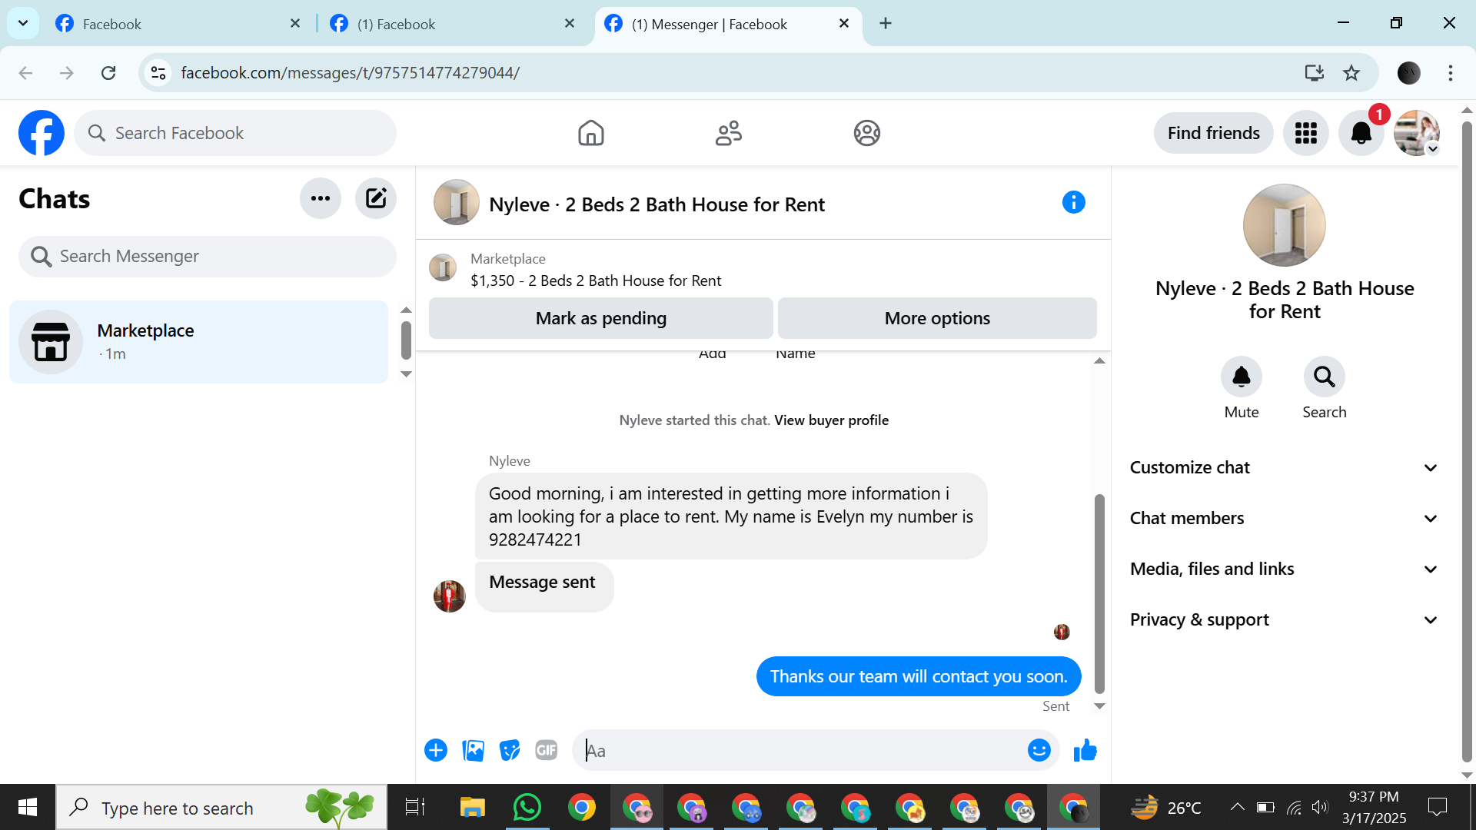
Task: Open a new browser tab
Action: [886, 23]
